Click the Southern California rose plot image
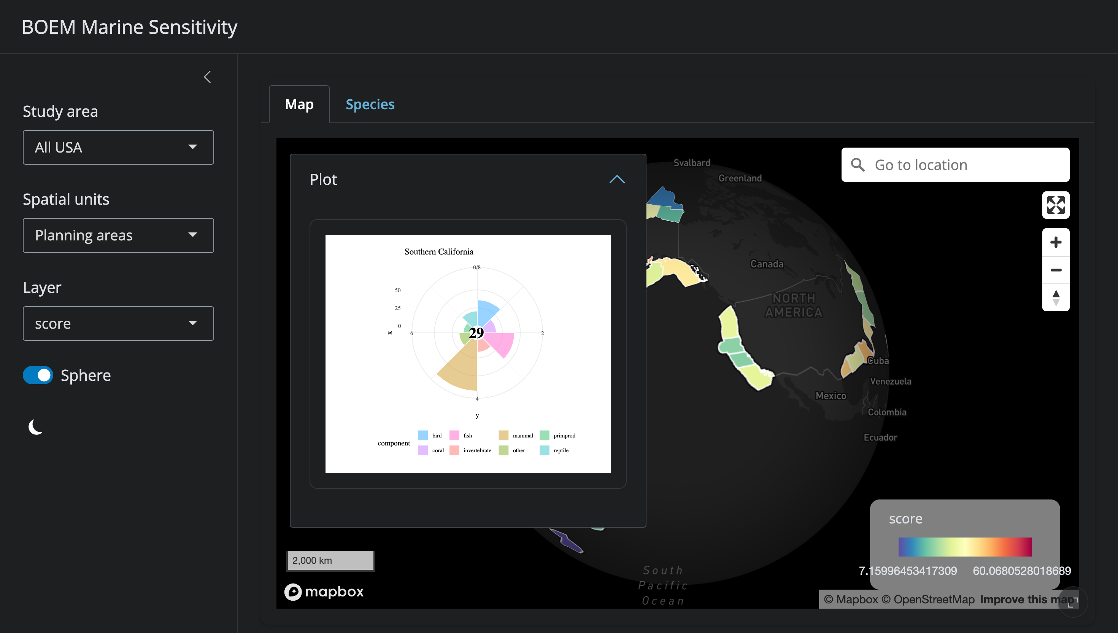Image resolution: width=1118 pixels, height=633 pixels. tap(467, 353)
